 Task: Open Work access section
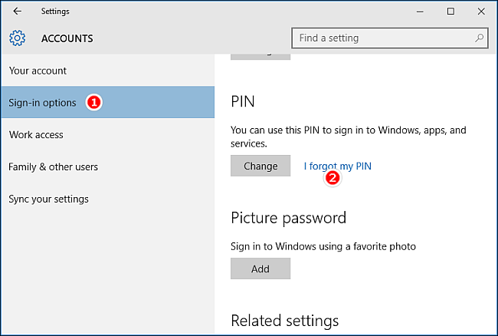(x=108, y=134)
